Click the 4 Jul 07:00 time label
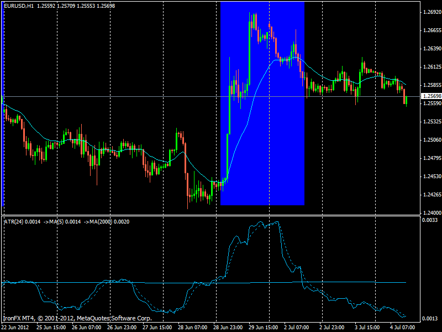The height and width of the screenshot is (332, 442). point(406,327)
